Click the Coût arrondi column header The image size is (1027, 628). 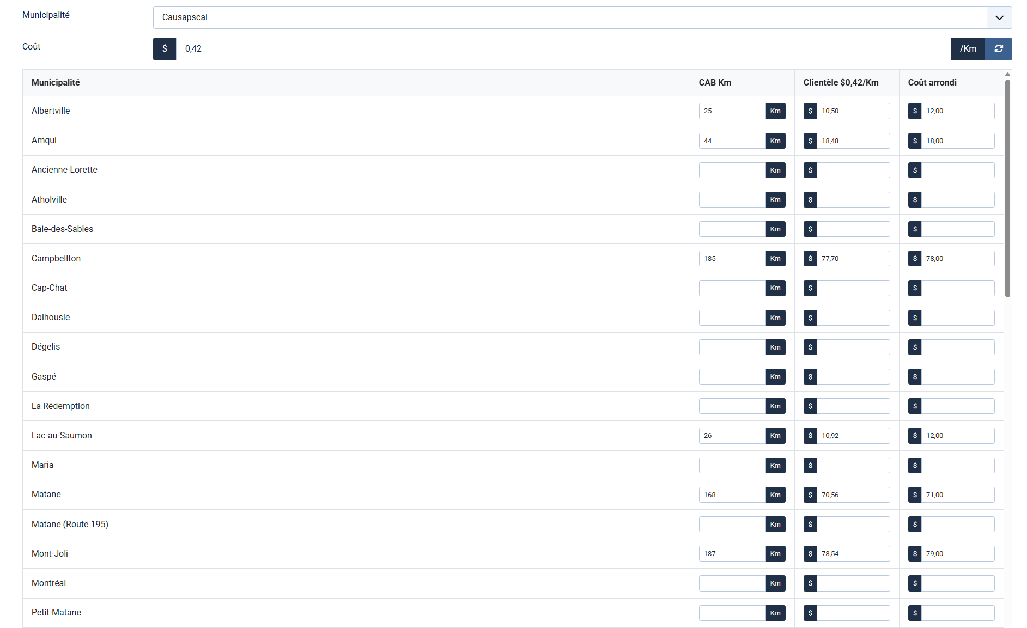click(x=932, y=83)
